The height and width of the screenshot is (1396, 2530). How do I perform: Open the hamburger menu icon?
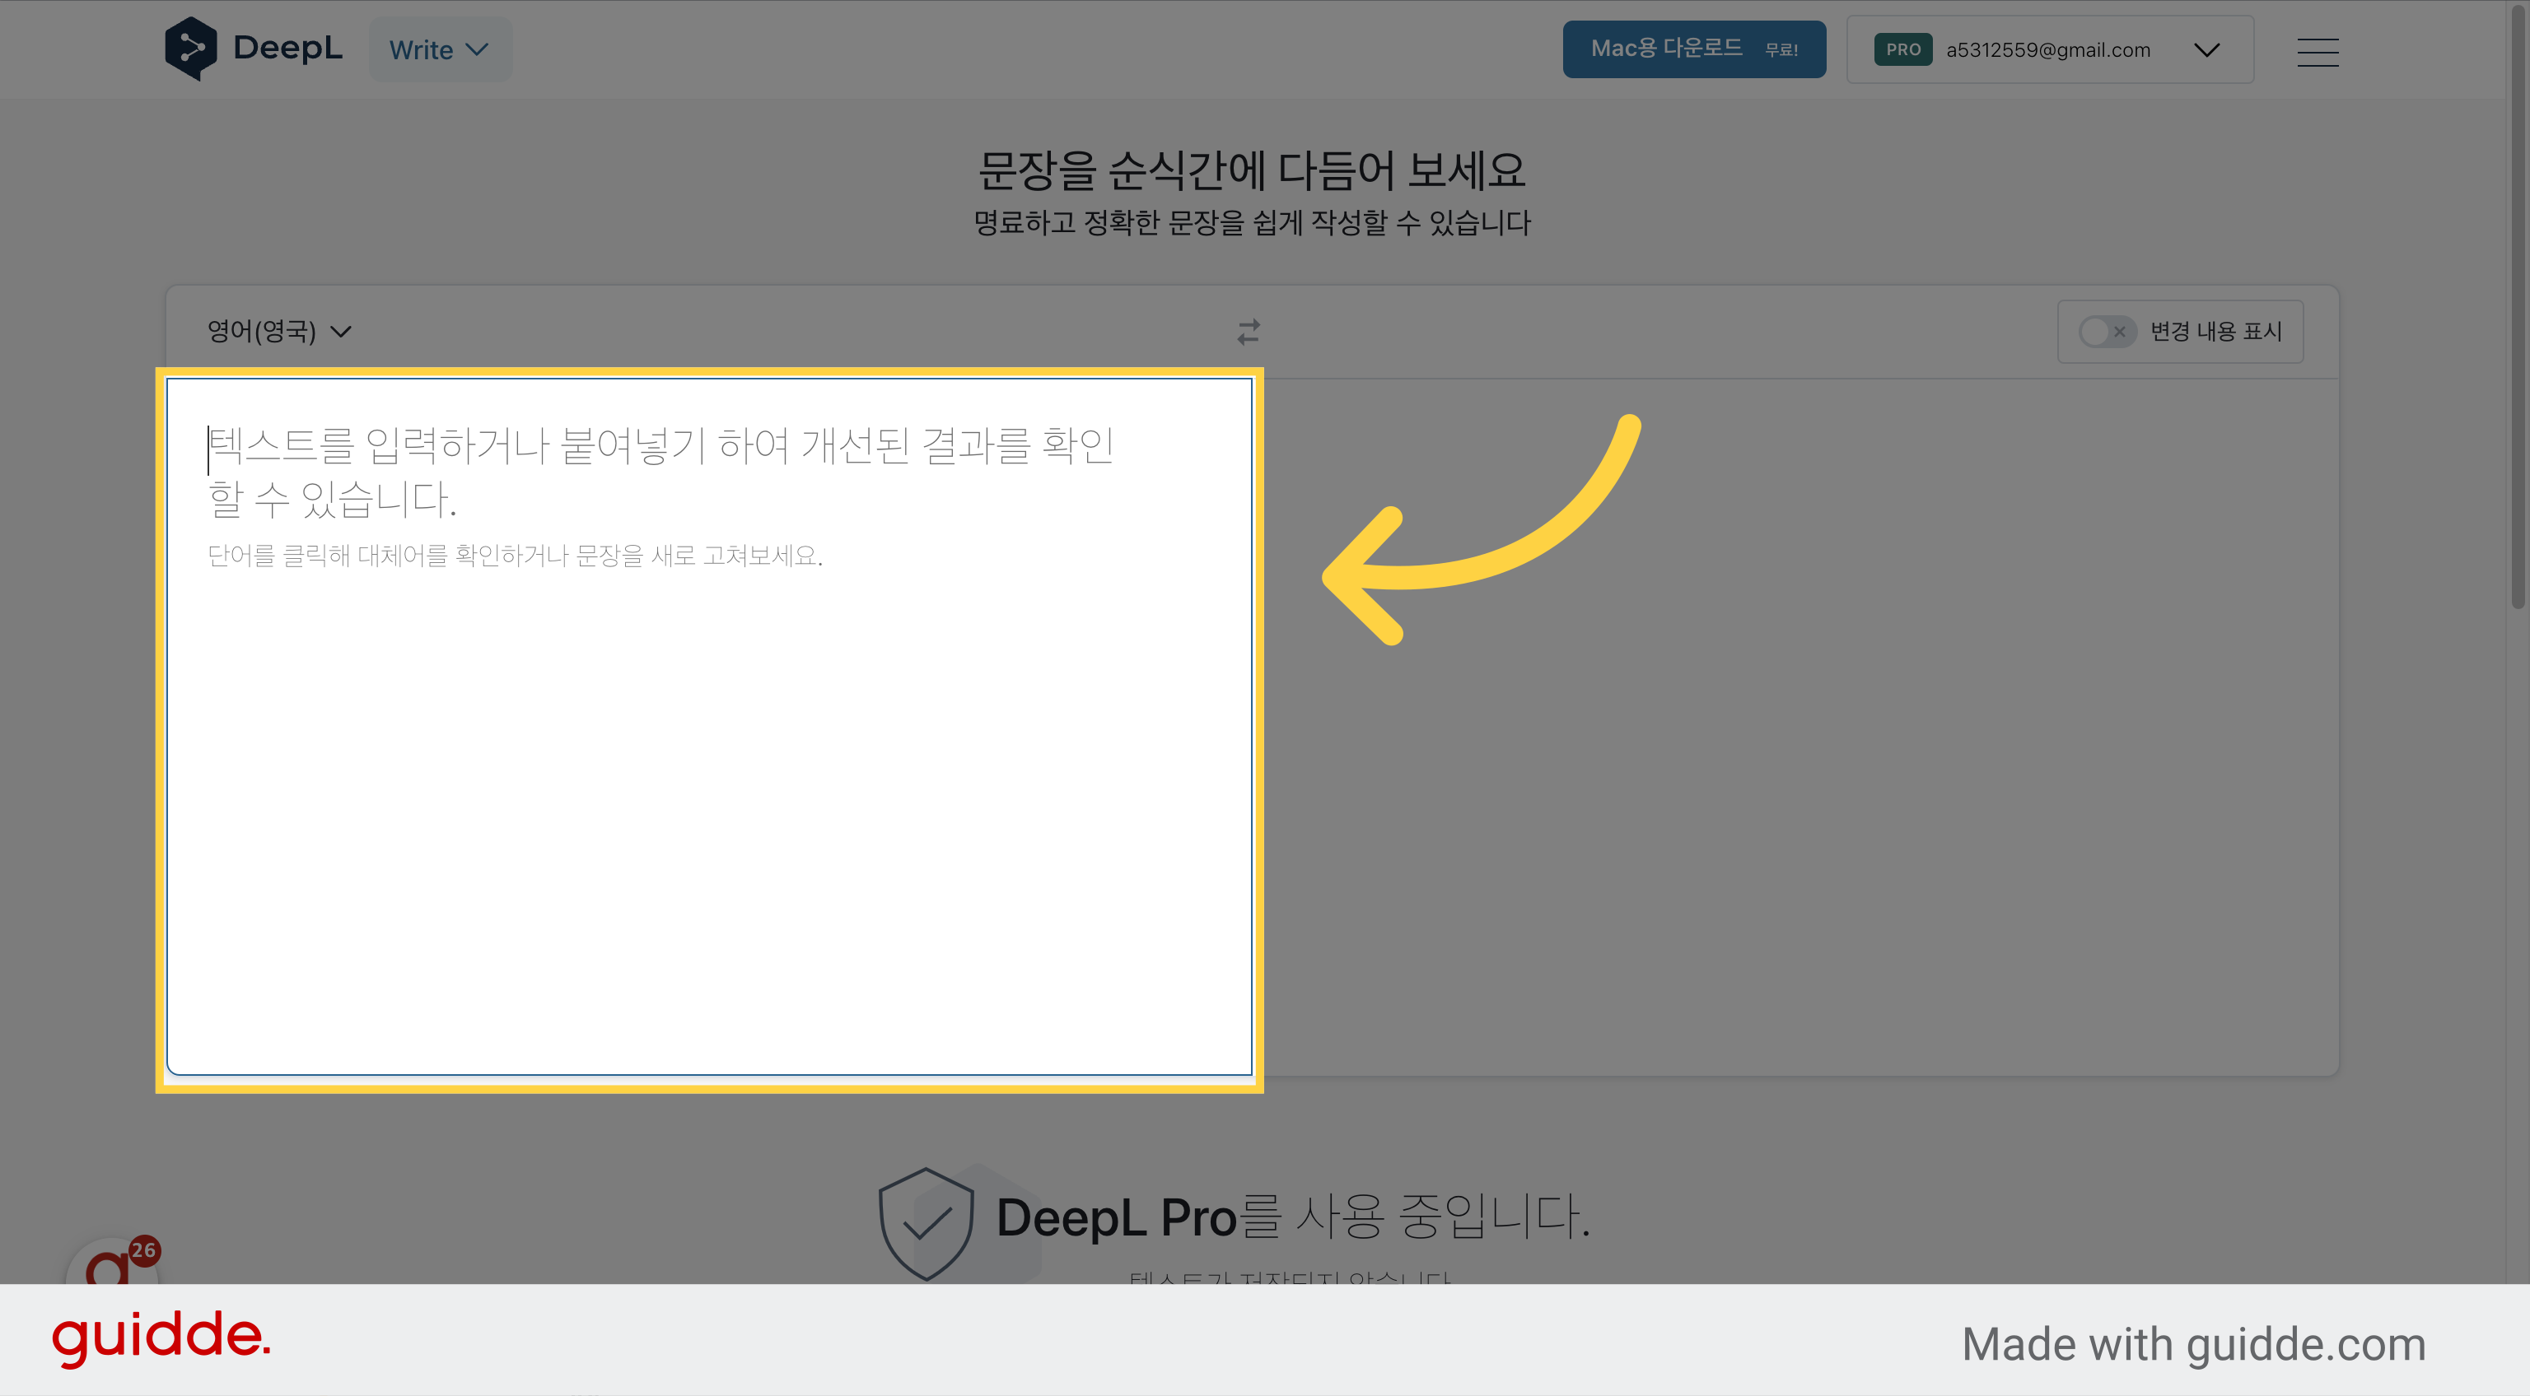(2317, 51)
